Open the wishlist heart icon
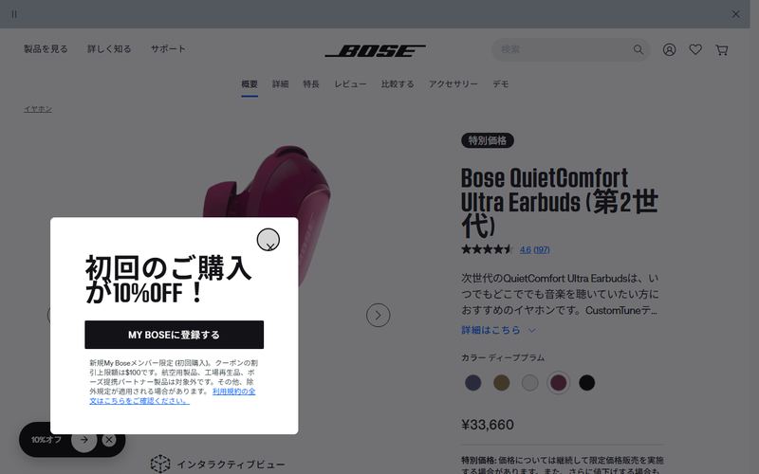 point(695,49)
